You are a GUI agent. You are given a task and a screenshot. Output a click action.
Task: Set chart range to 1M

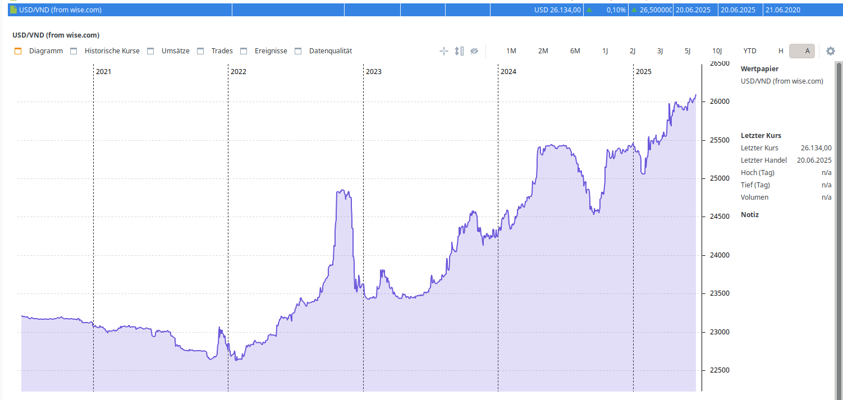pos(511,51)
